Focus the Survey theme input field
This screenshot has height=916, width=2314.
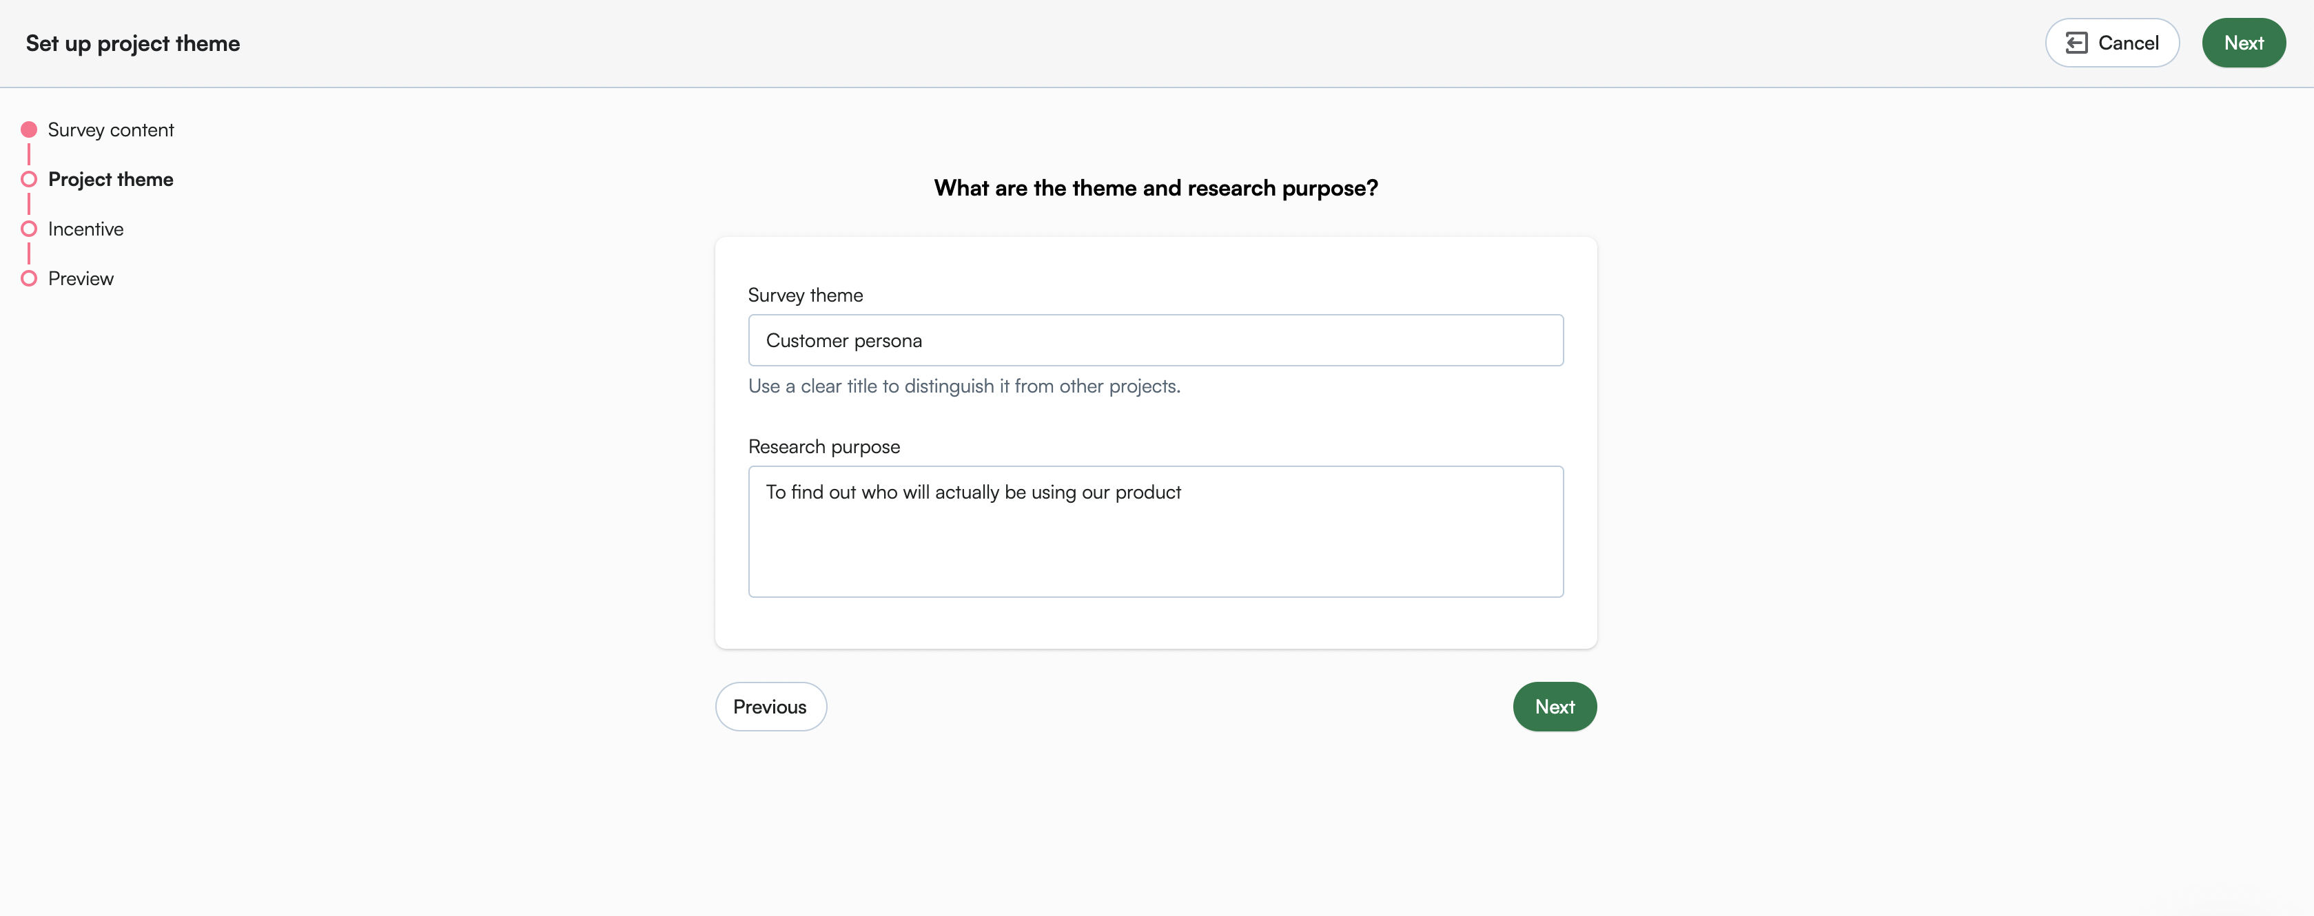[1155, 340]
